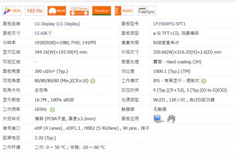This screenshot has height=158, width=236.
Task: Click the 对比度 label
Action: click(128, 71)
